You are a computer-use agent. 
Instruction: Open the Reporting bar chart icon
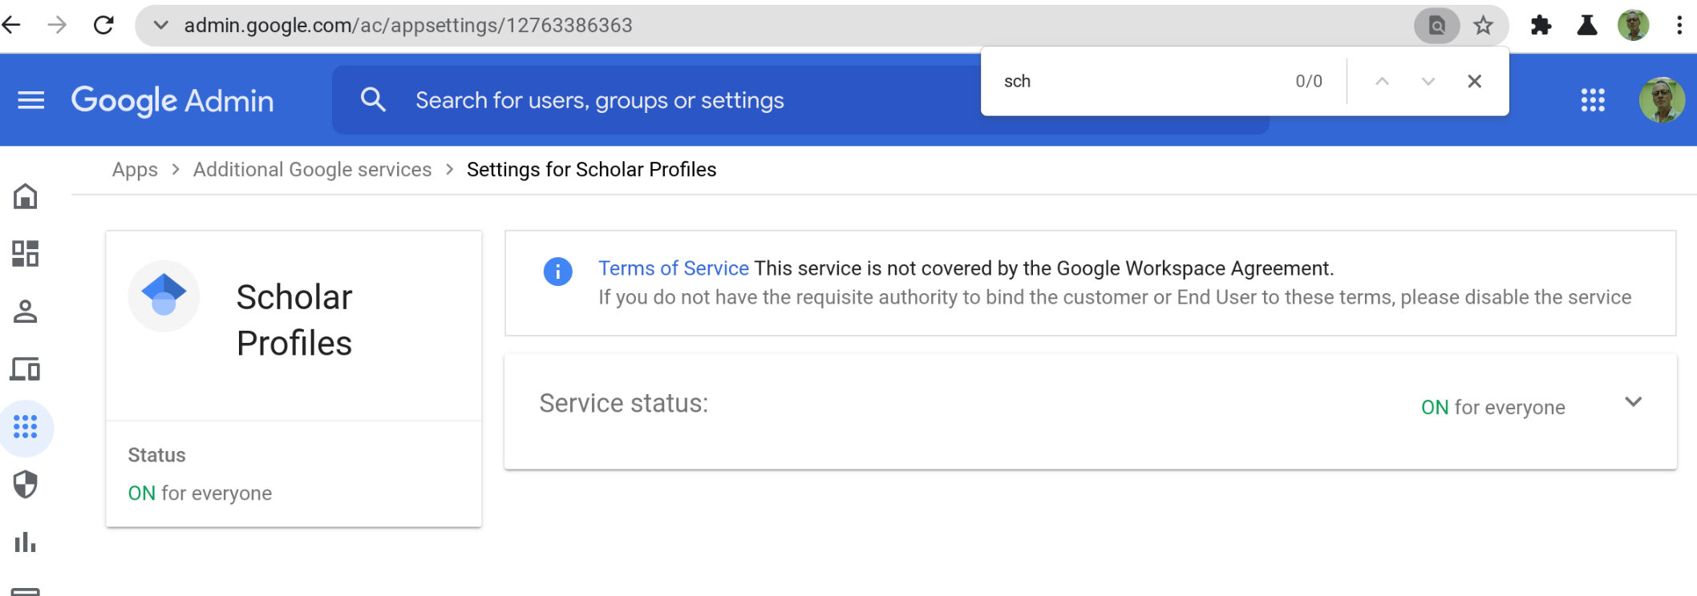(x=26, y=542)
